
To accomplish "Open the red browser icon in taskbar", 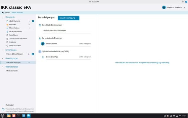I will [x=14, y=116].
